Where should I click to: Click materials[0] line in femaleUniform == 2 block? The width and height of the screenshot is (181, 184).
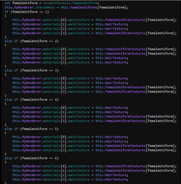[94, 49]
